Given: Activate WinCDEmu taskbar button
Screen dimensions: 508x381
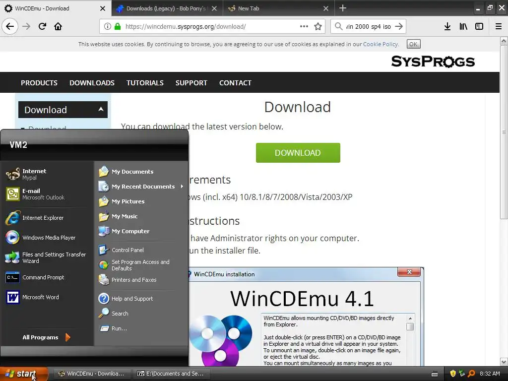Looking at the screenshot, I should click(x=91, y=374).
